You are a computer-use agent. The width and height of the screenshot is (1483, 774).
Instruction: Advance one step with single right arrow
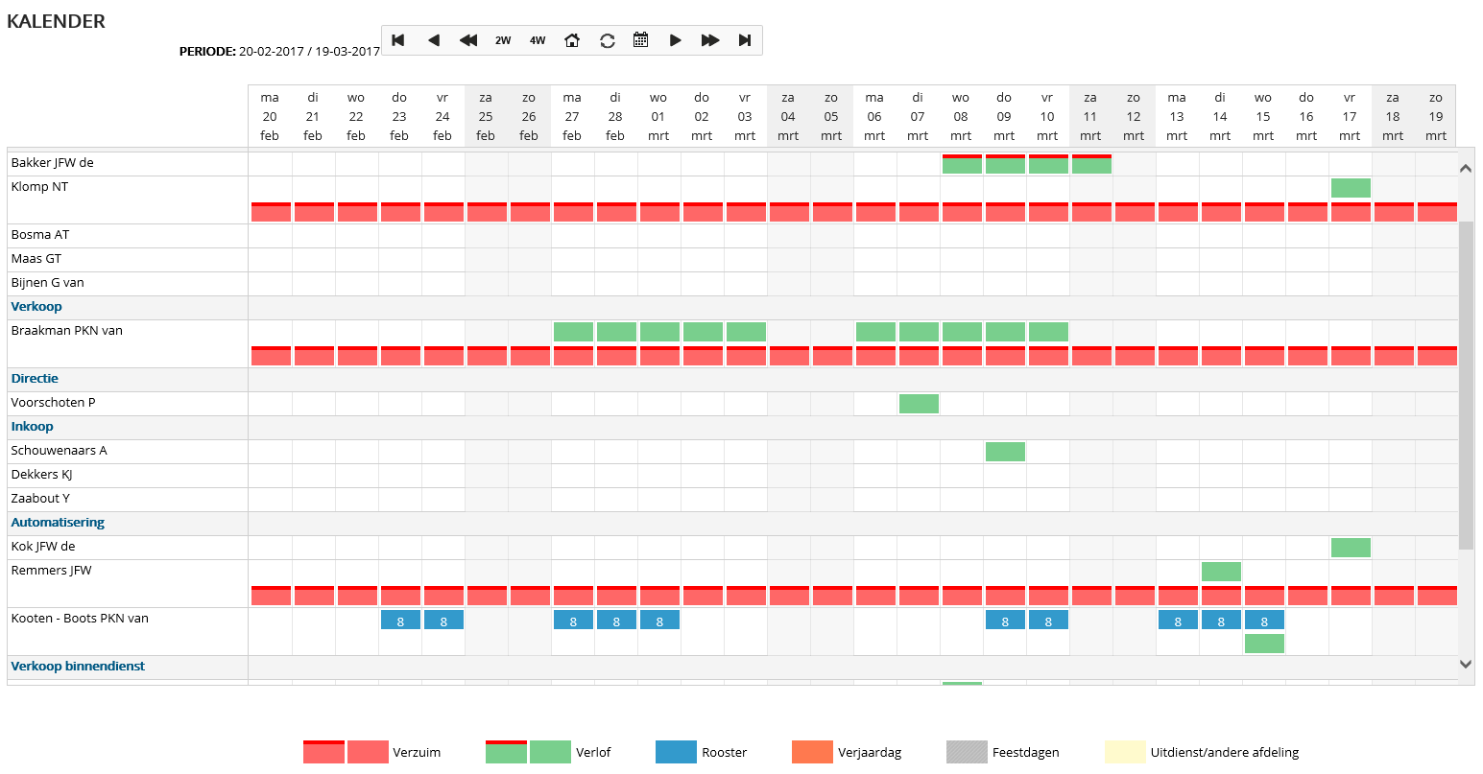tap(676, 40)
